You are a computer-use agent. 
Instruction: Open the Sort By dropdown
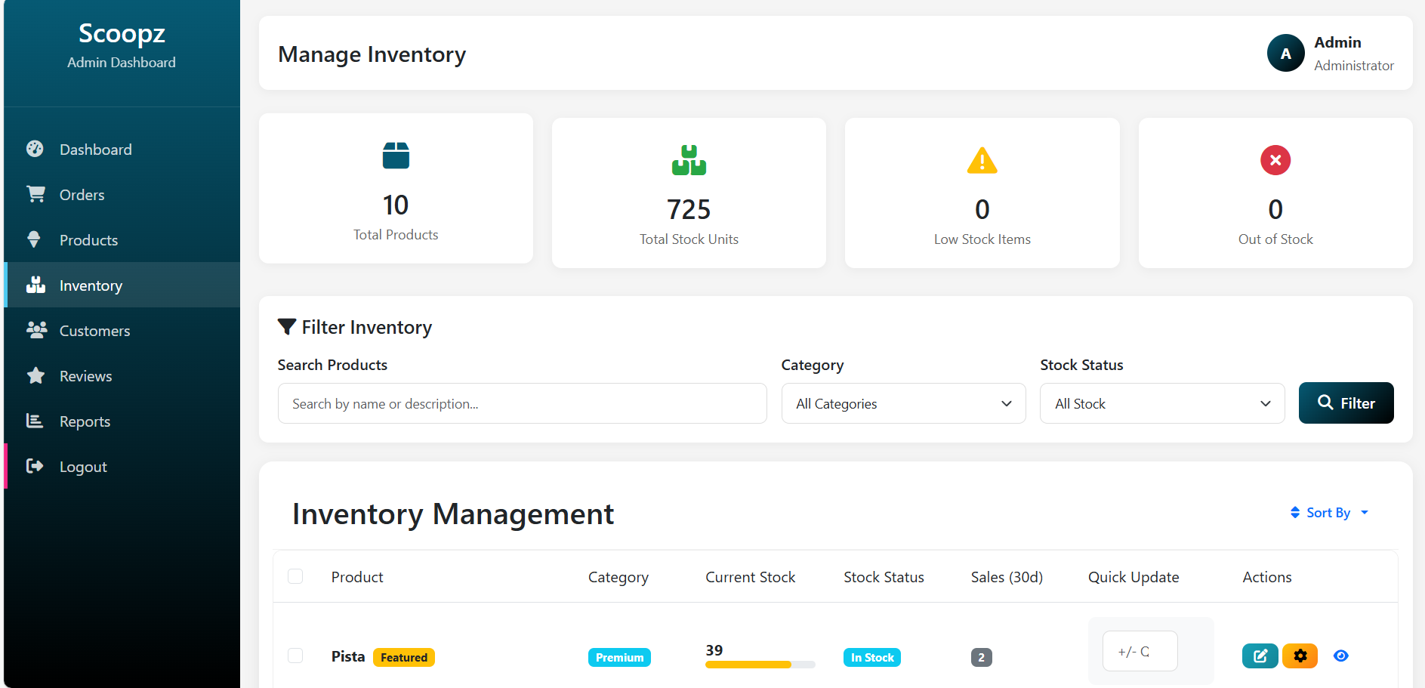[1329, 513]
